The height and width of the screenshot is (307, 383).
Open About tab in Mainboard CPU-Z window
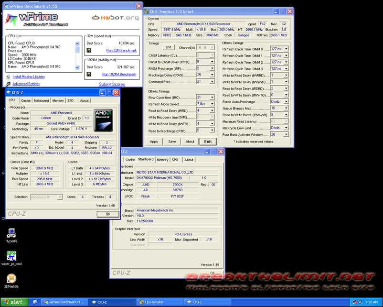click(189, 160)
